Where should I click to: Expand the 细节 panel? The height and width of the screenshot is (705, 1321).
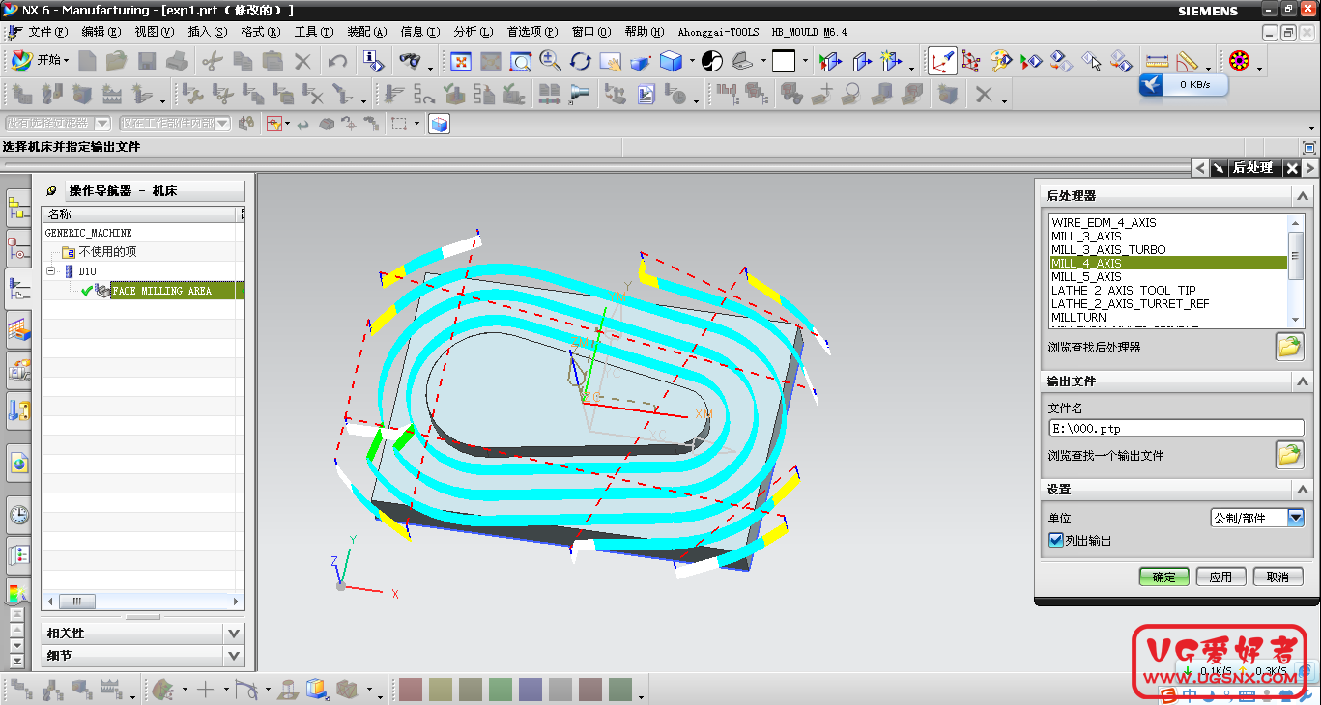(233, 656)
